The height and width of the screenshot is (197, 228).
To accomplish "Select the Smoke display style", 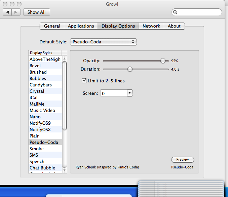I will pyautogui.click(x=37, y=149).
